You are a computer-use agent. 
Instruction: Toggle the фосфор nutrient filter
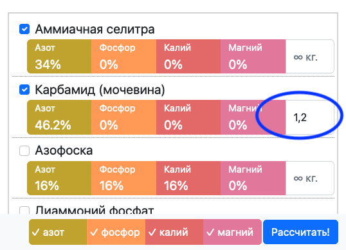pos(116,232)
